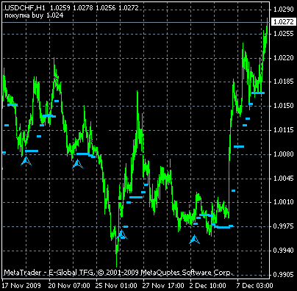Viewport: 297px width, 291px height.
Task: Click the 2 Dec 10:00 time label
Action: (x=208, y=286)
